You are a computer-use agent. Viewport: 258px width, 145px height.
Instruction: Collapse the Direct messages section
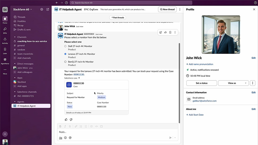click(x=15, y=64)
